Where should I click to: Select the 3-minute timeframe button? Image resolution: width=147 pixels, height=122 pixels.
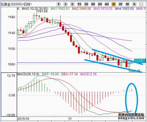click(x=66, y=4)
